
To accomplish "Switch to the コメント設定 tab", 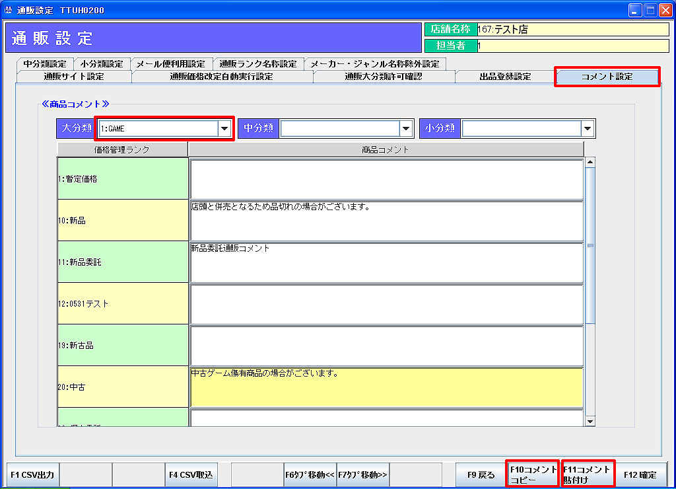I will [x=607, y=77].
